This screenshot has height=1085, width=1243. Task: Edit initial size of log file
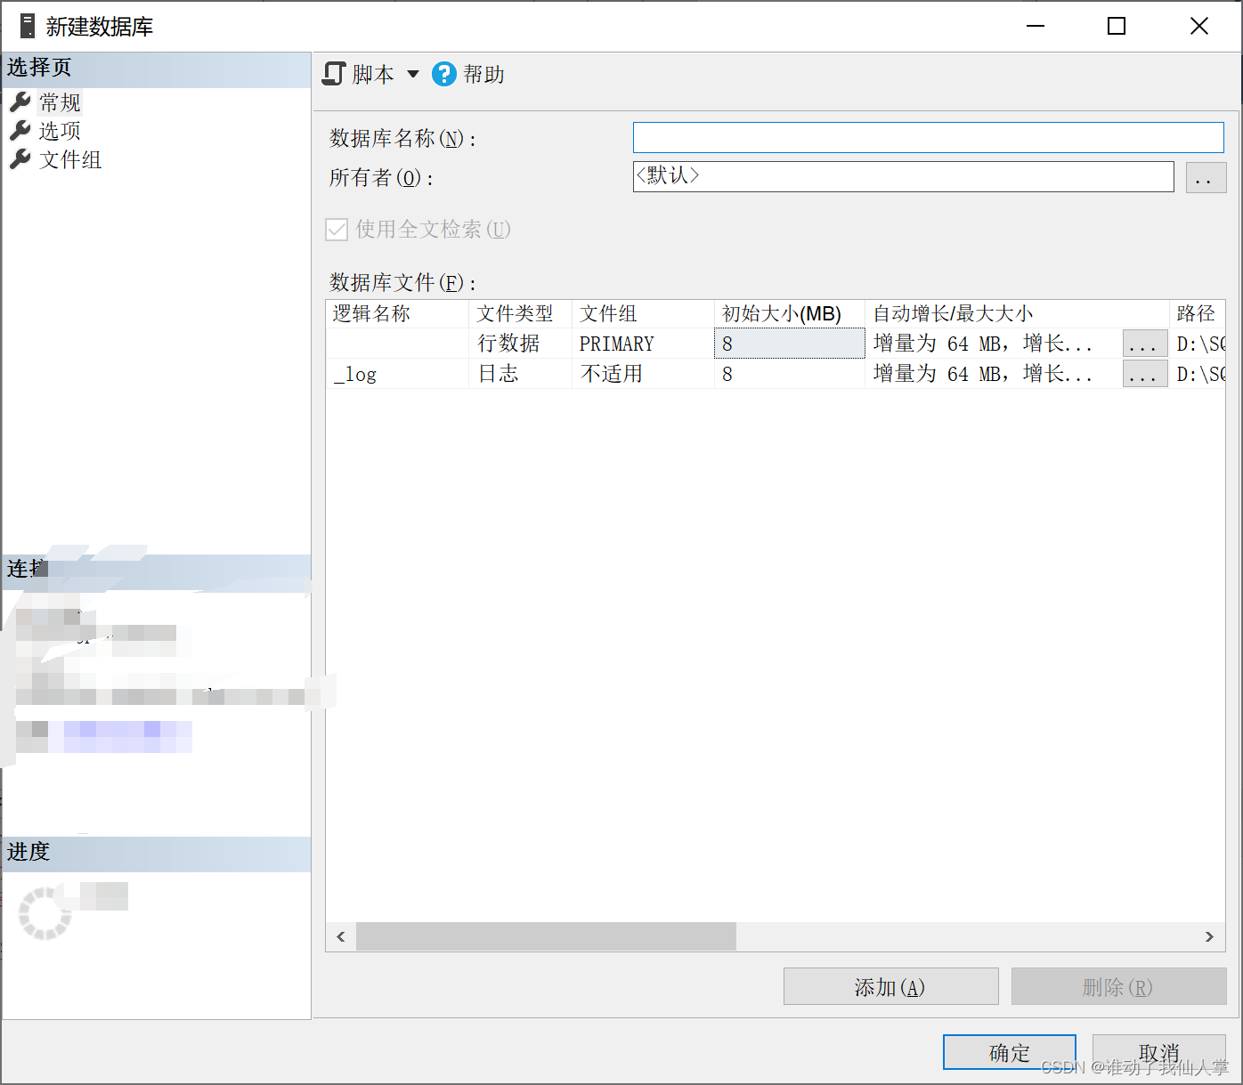pyautogui.click(x=790, y=374)
